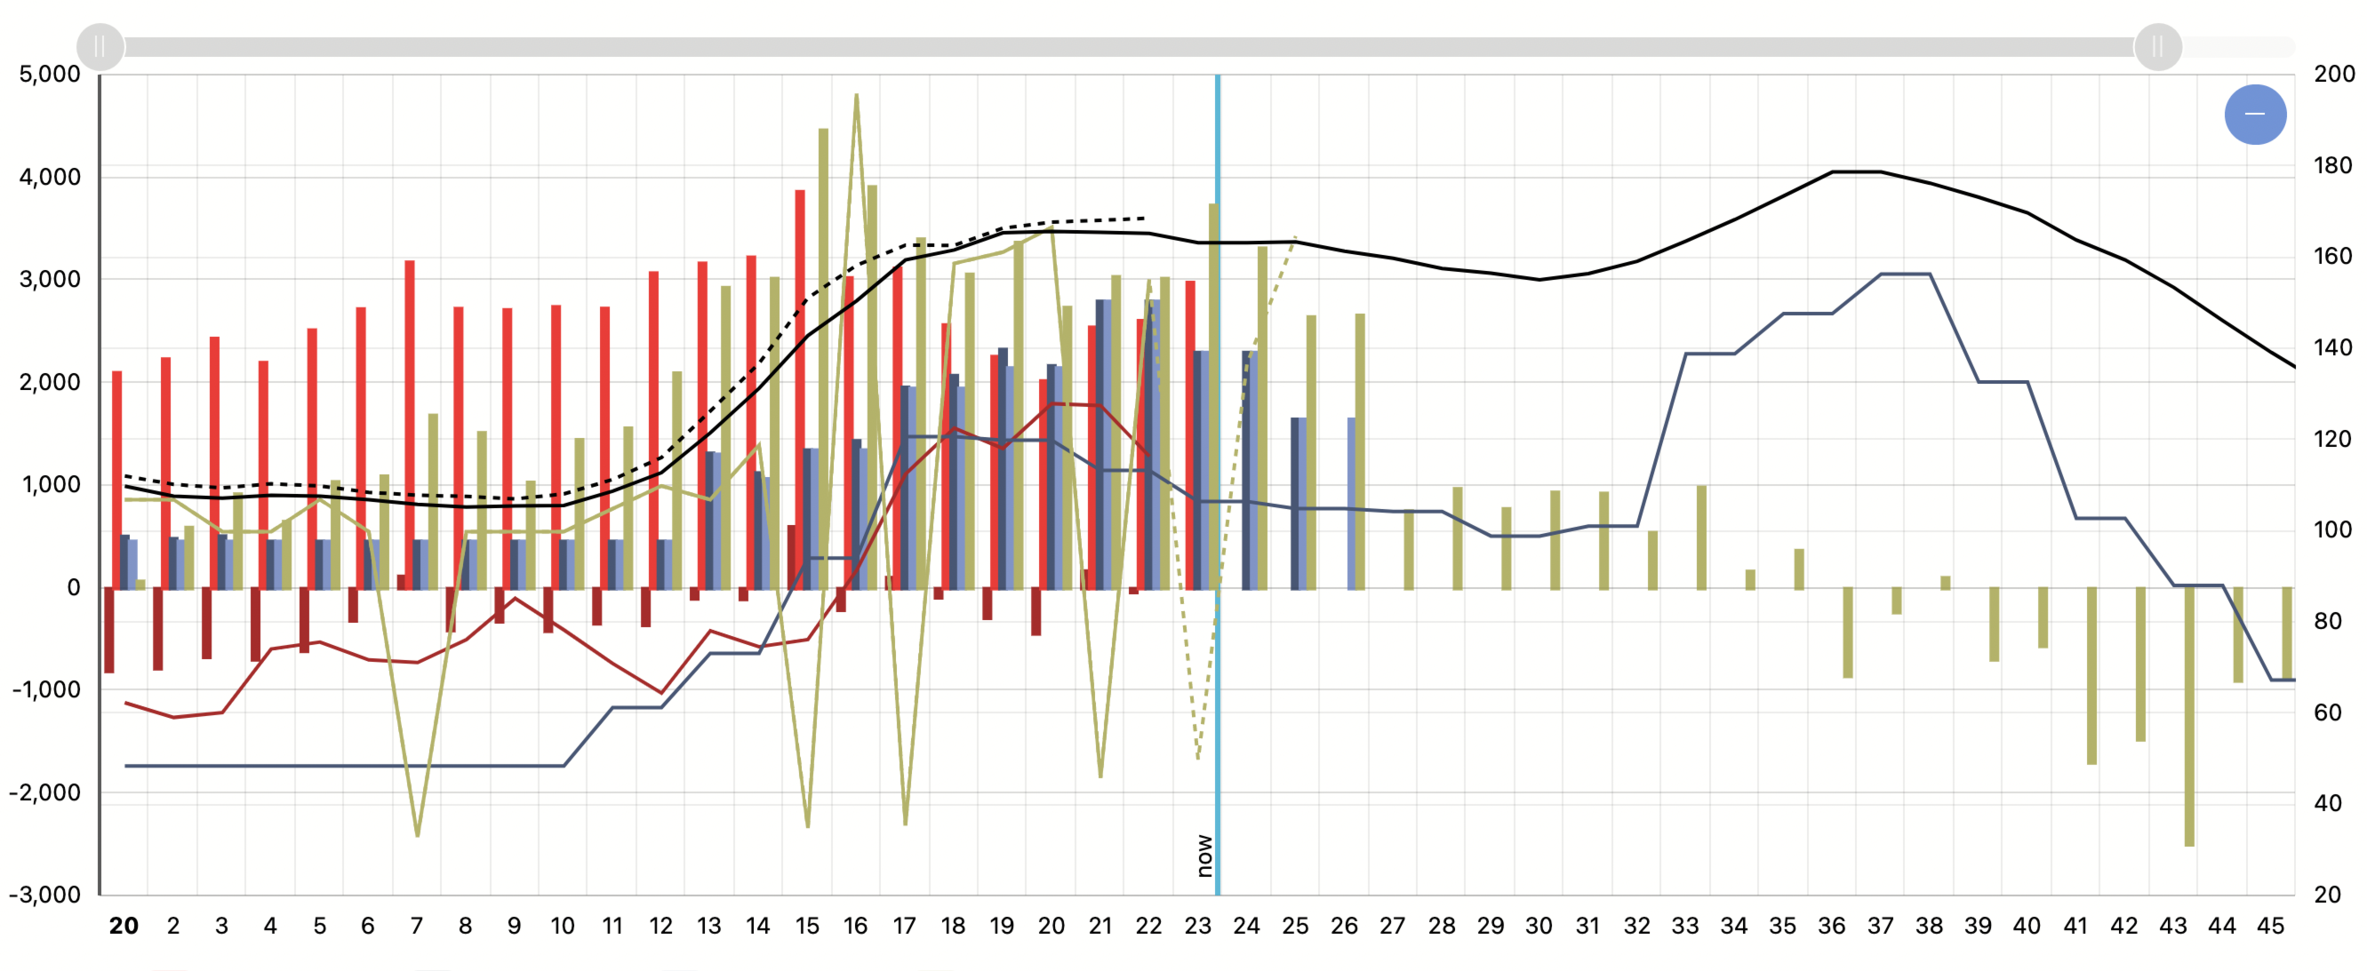This screenshot has height=971, width=2367.
Task: Click the olive bar at week 26
Action: tap(1360, 451)
